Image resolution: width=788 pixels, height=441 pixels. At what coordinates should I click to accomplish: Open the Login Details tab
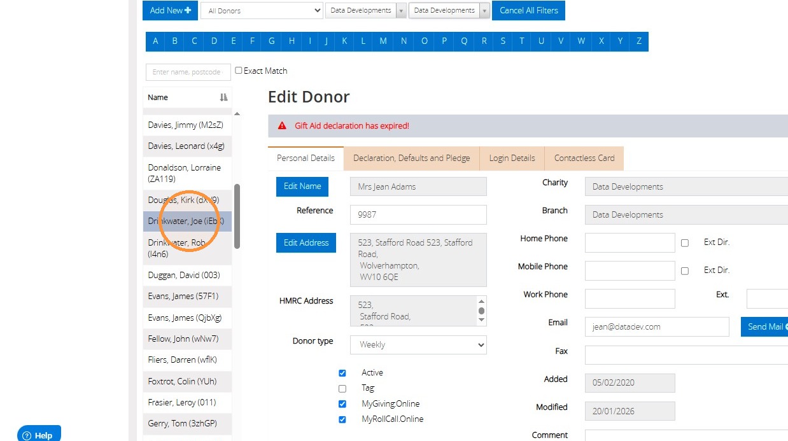point(512,158)
